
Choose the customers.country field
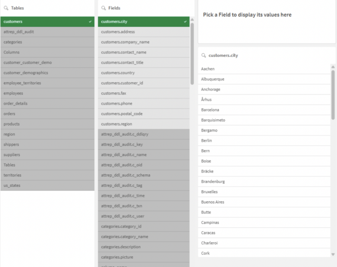point(143,73)
